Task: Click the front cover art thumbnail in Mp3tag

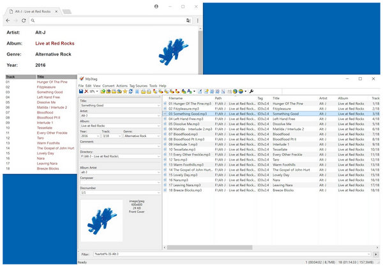Action: tap(101, 220)
